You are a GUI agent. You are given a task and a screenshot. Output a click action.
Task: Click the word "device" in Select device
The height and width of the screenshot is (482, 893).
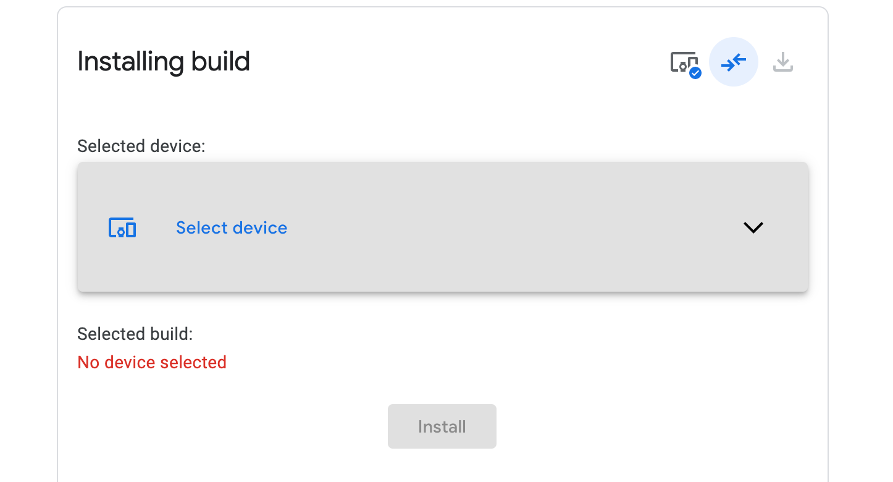pyautogui.click(x=260, y=228)
